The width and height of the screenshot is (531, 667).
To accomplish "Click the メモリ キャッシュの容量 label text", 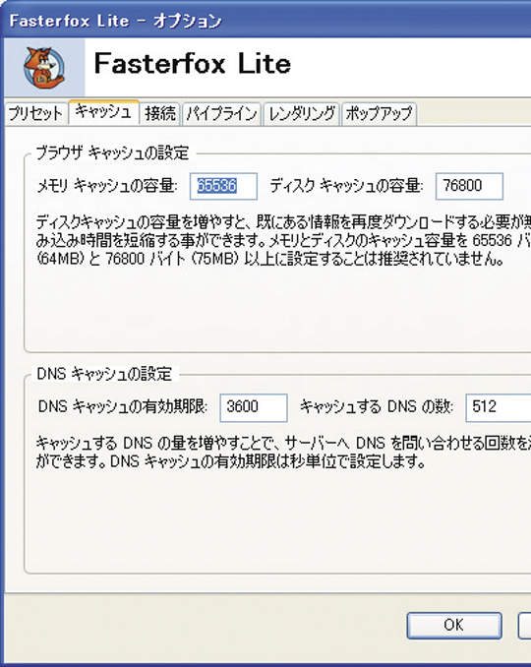I will point(107,186).
